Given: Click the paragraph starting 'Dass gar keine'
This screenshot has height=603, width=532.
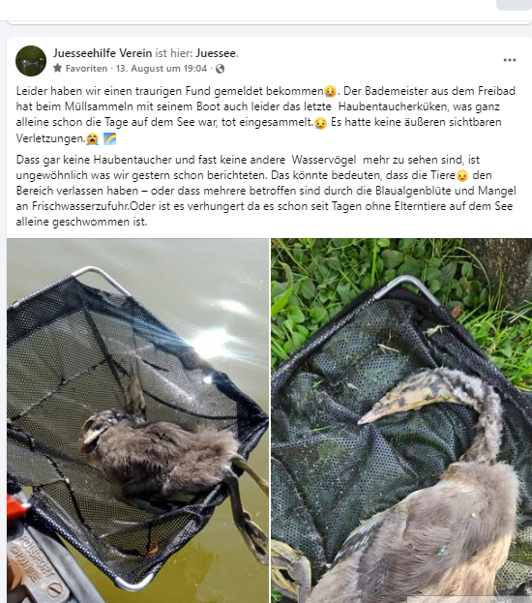Looking at the screenshot, I should pyautogui.click(x=266, y=191).
